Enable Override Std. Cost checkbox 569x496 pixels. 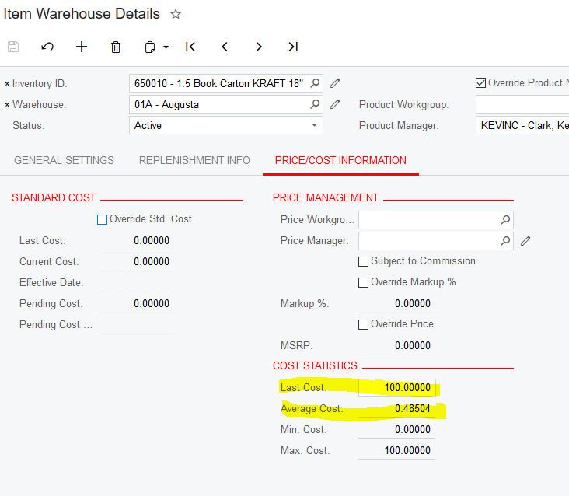(102, 219)
